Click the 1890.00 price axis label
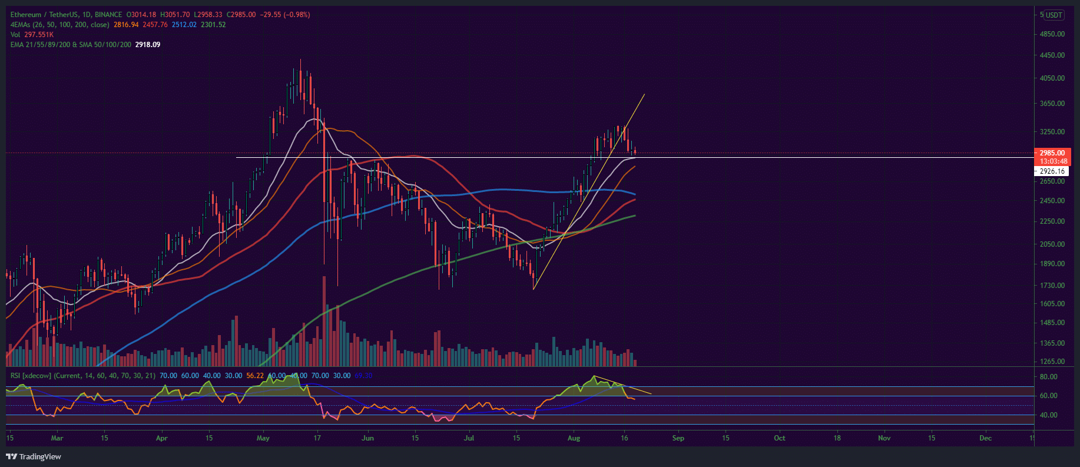Image resolution: width=1080 pixels, height=467 pixels. (1052, 264)
